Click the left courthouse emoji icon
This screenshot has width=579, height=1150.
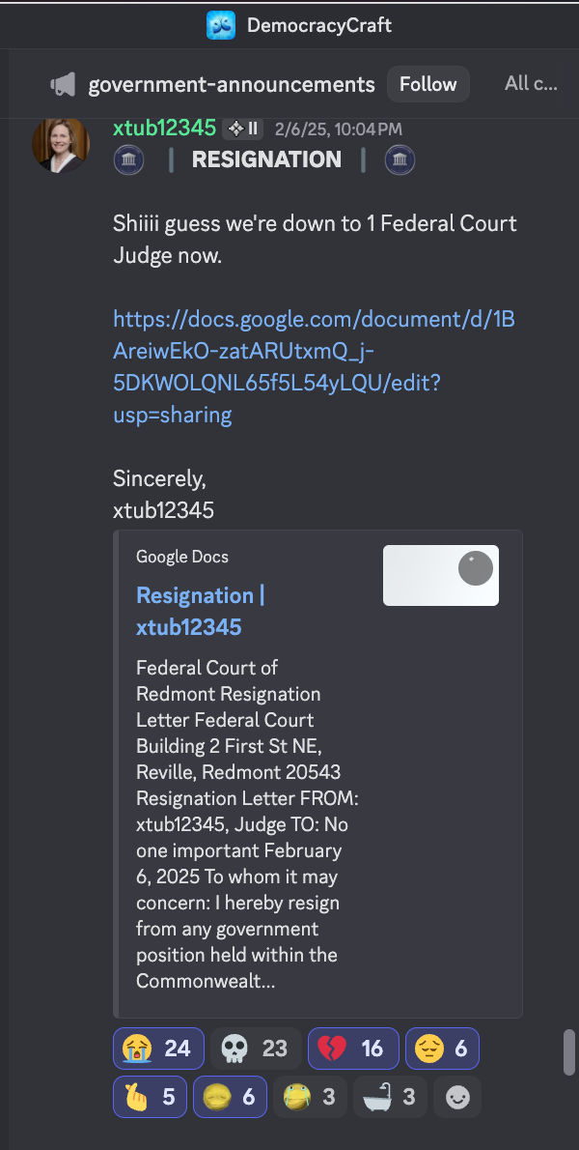(x=129, y=159)
